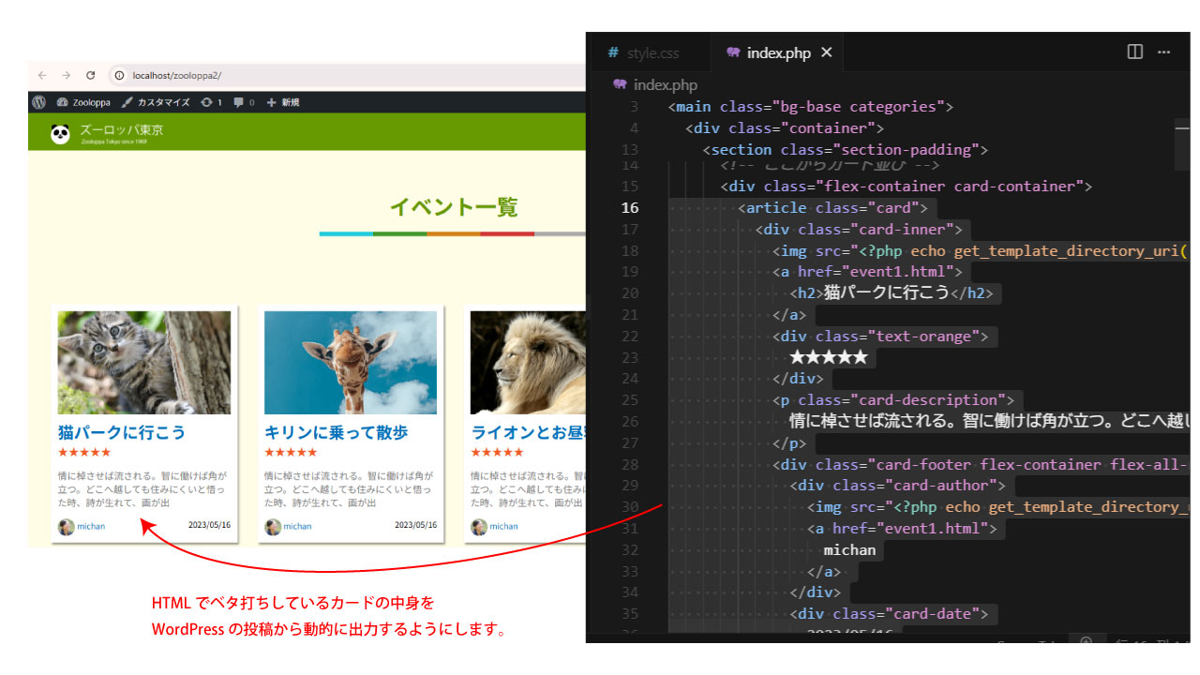Open the 猫パークに行こう event link
The width and height of the screenshot is (1200, 675).
pos(122,432)
